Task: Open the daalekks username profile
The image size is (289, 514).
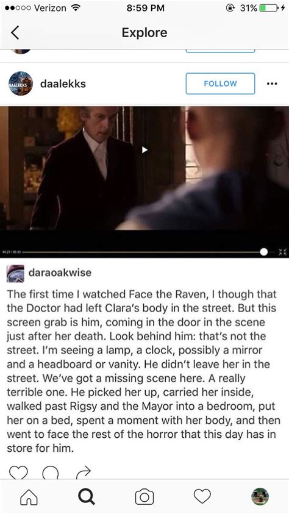Action: point(63,84)
